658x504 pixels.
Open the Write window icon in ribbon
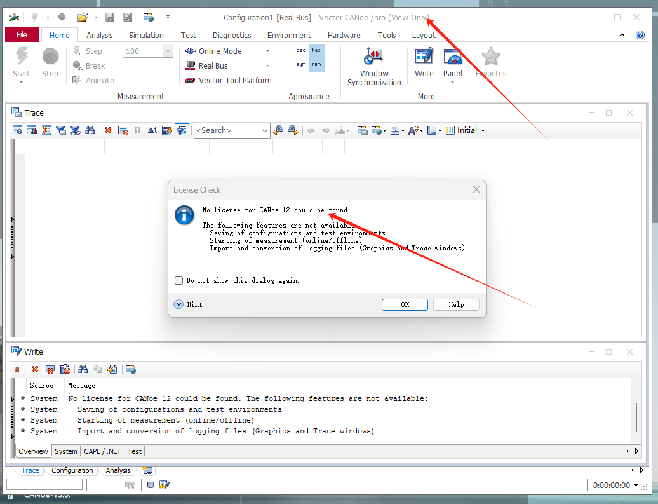424,56
